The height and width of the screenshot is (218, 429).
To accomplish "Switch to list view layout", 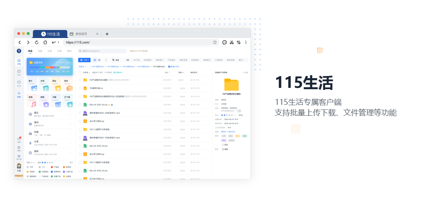I will (95, 60).
